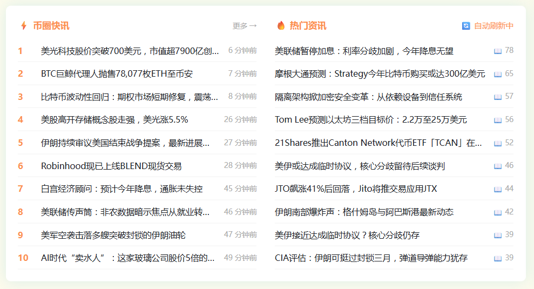Click the 49 分钟前 timestamp
Image resolution: width=534 pixels, height=289 pixels.
click(240, 258)
